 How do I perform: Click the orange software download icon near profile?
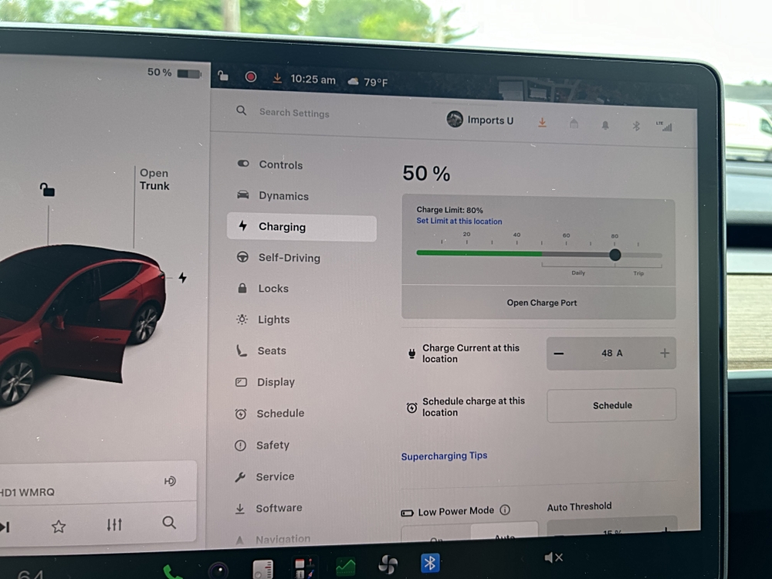tap(542, 123)
